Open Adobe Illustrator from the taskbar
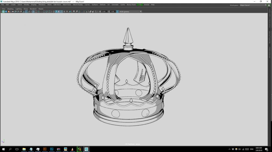Image resolution: width=272 pixels, height=152 pixels. click(45, 149)
